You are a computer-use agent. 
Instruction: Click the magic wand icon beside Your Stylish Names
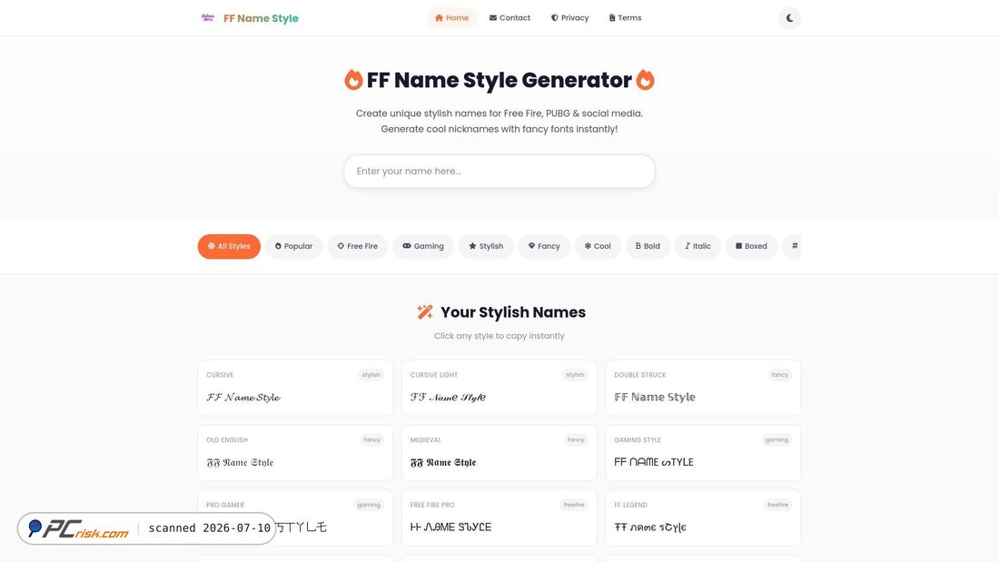[x=425, y=311]
